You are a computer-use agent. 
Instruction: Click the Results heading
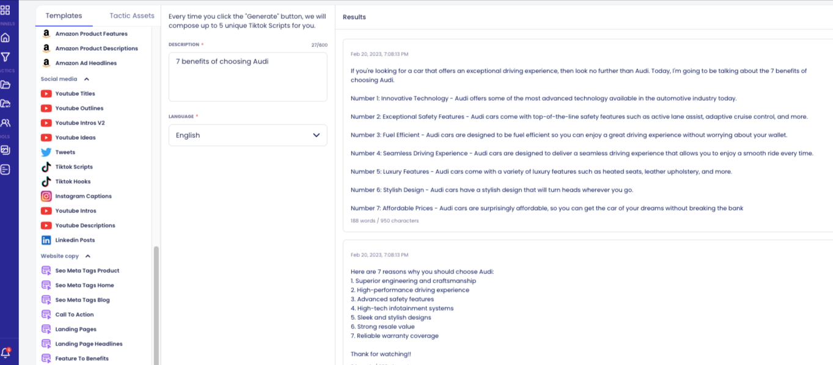click(x=354, y=17)
